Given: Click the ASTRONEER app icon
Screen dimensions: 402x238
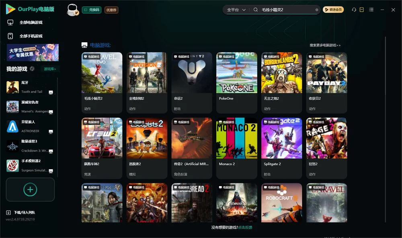Looking at the screenshot, I should (12, 126).
